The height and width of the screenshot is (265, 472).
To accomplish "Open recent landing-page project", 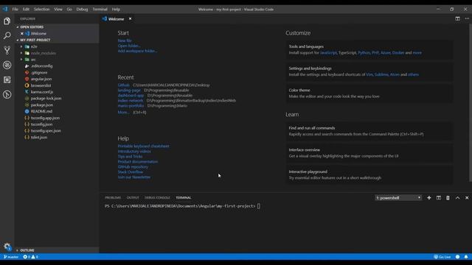I will point(129,90).
